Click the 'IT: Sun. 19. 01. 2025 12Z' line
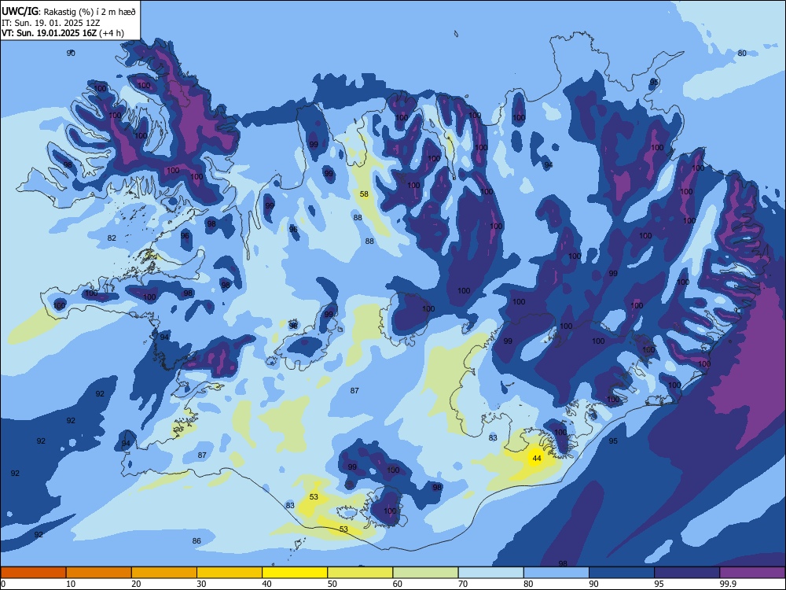The image size is (786, 590). coord(50,23)
